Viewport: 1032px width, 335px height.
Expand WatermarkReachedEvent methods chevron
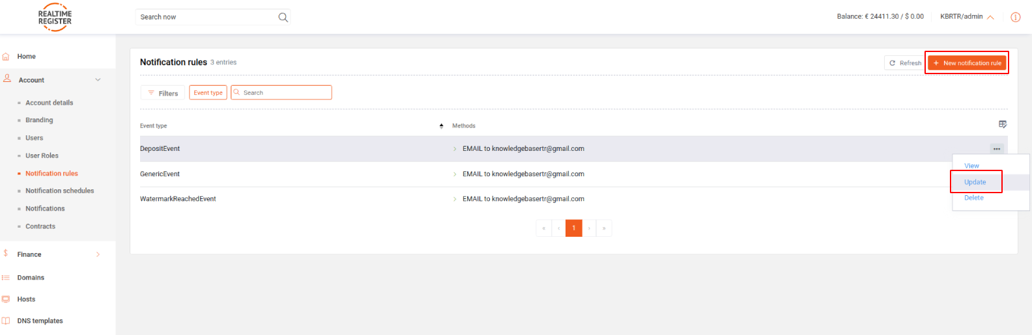click(x=455, y=199)
